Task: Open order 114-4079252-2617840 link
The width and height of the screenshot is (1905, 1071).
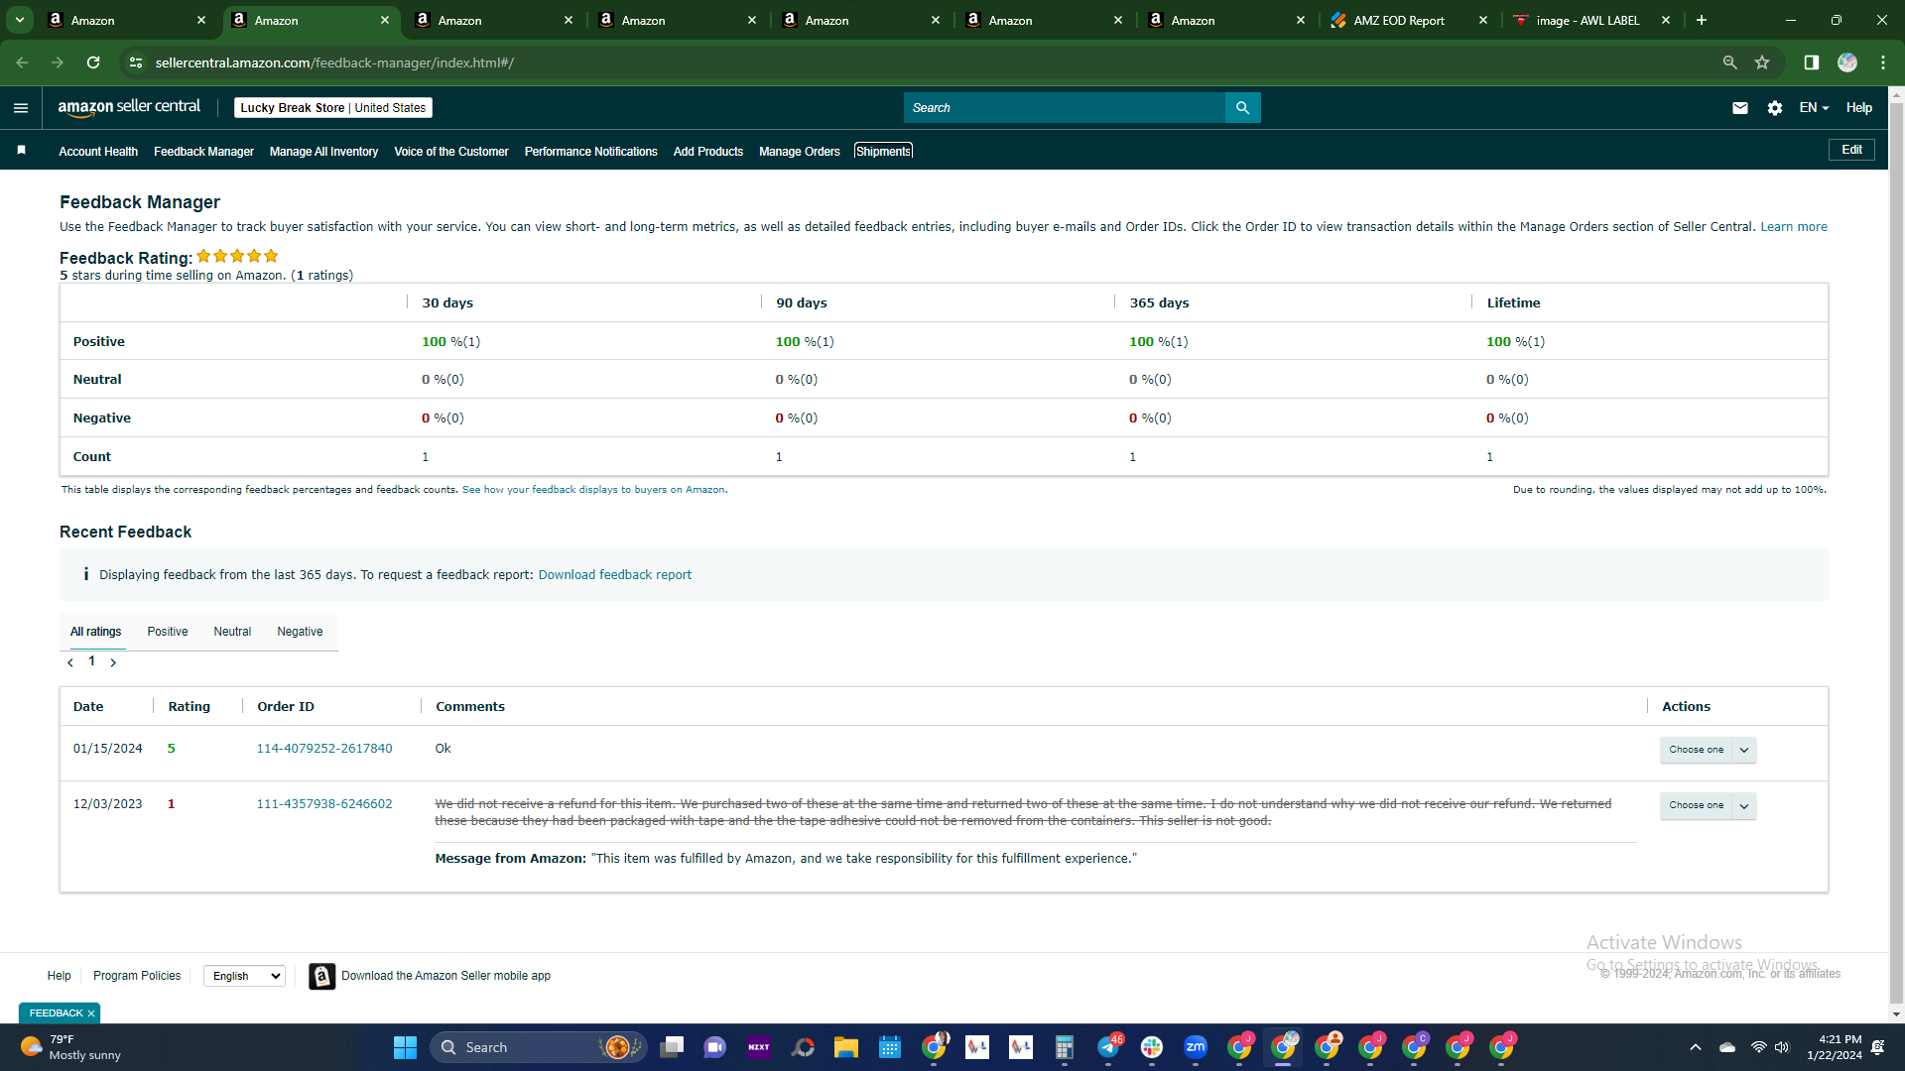Action: (x=324, y=749)
